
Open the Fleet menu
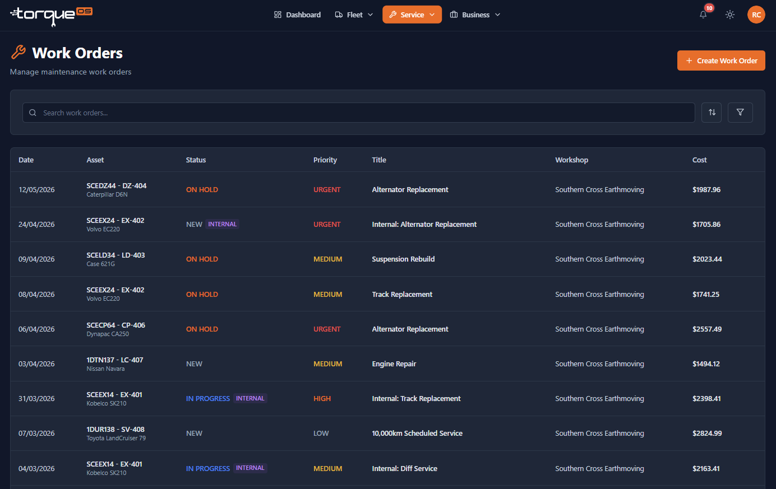[x=354, y=15]
